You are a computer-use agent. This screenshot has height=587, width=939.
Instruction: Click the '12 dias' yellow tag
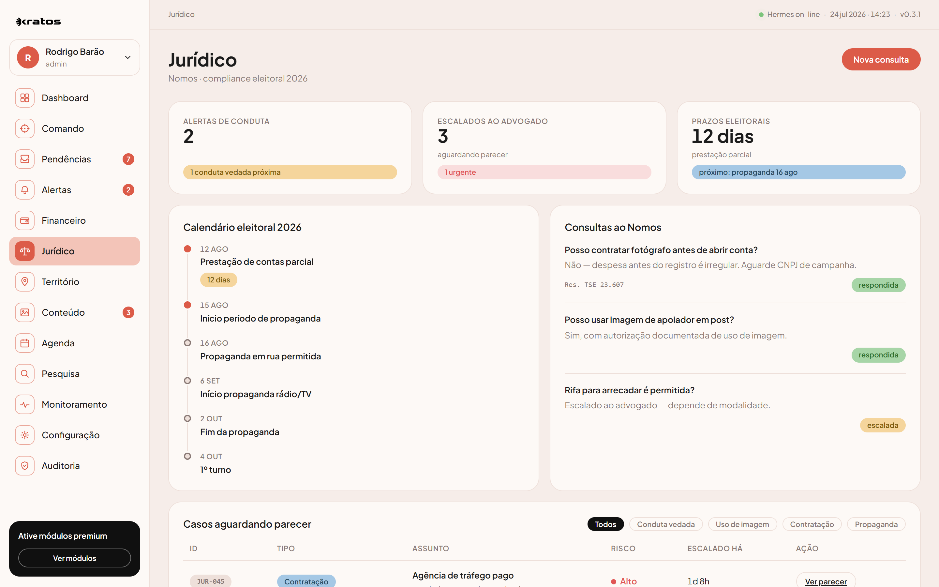[x=218, y=280]
